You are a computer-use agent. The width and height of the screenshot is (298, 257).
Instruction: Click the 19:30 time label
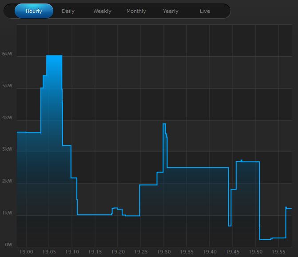pyautogui.click(x=164, y=252)
